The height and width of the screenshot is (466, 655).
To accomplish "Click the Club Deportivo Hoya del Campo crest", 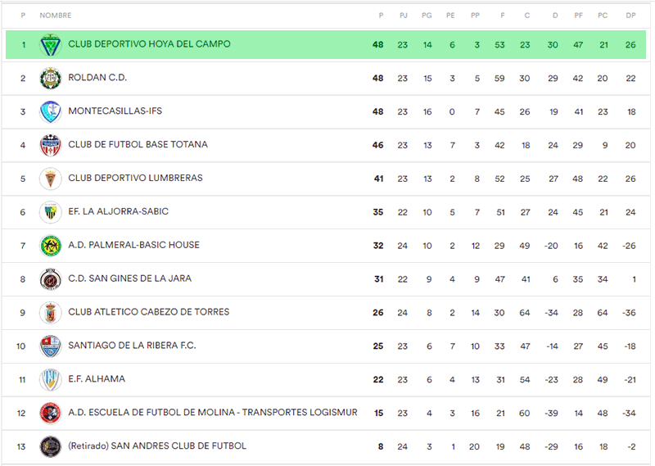I will tap(51, 44).
